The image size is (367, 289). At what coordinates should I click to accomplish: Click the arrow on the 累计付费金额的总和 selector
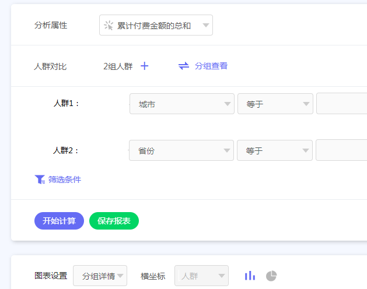click(x=205, y=26)
